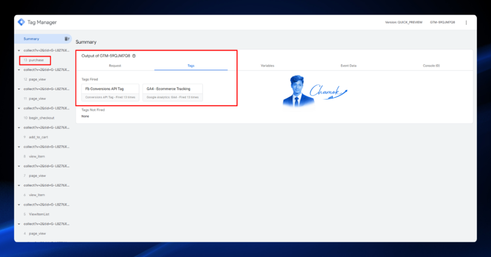Select the 9 add_to_cart event
Image resolution: width=491 pixels, height=257 pixels.
35,137
